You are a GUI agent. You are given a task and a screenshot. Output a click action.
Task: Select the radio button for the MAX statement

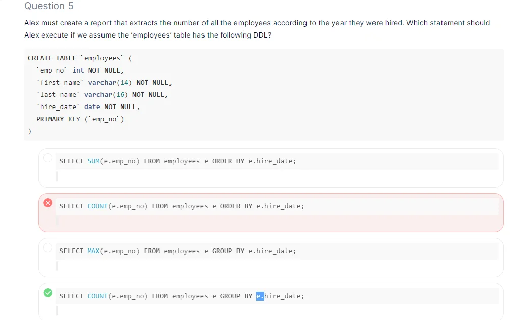click(x=48, y=247)
